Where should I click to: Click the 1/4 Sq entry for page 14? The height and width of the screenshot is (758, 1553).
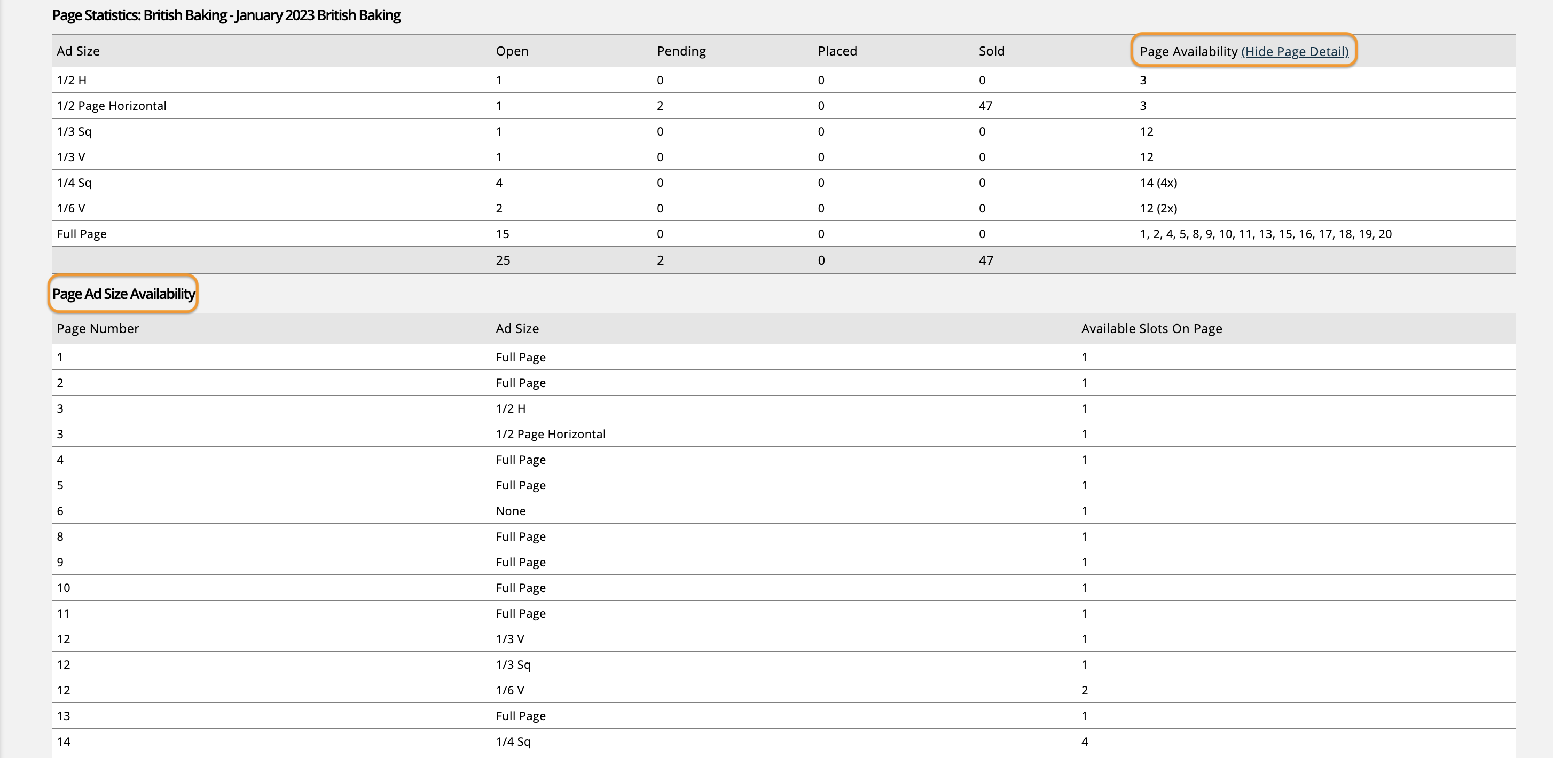[513, 742]
